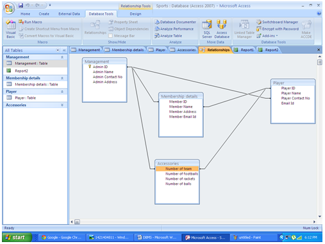Open the Linked Table Manager
This screenshot has height=244, width=325.
click(244, 29)
